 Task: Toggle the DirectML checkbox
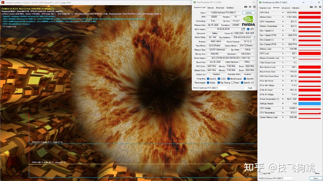tap(245, 79)
